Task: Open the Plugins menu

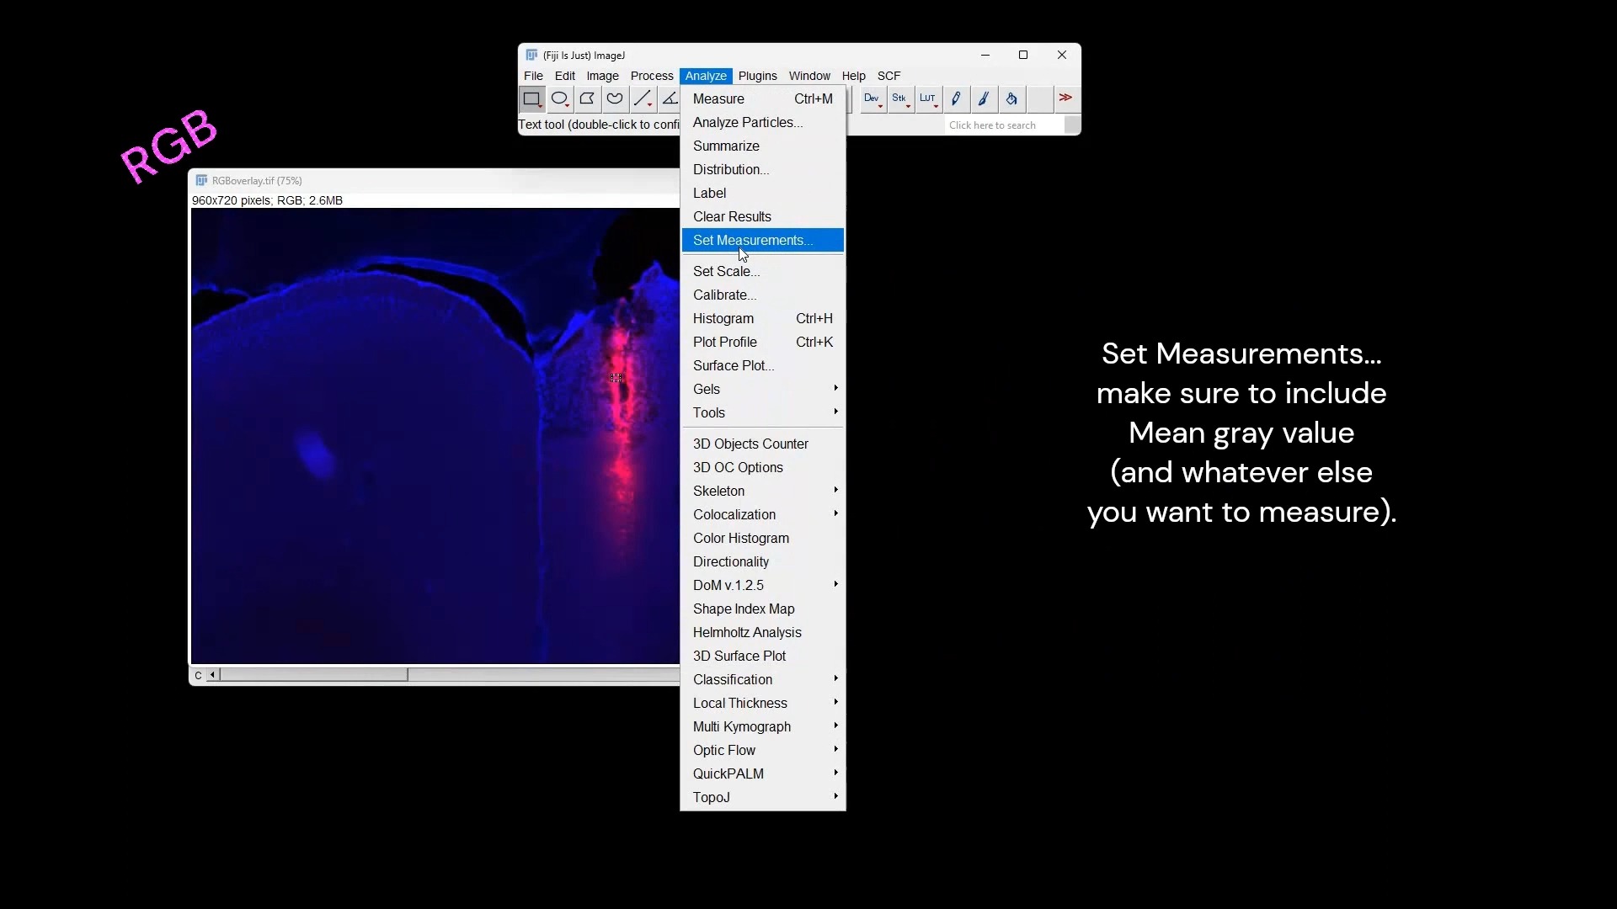Action: [x=757, y=77]
